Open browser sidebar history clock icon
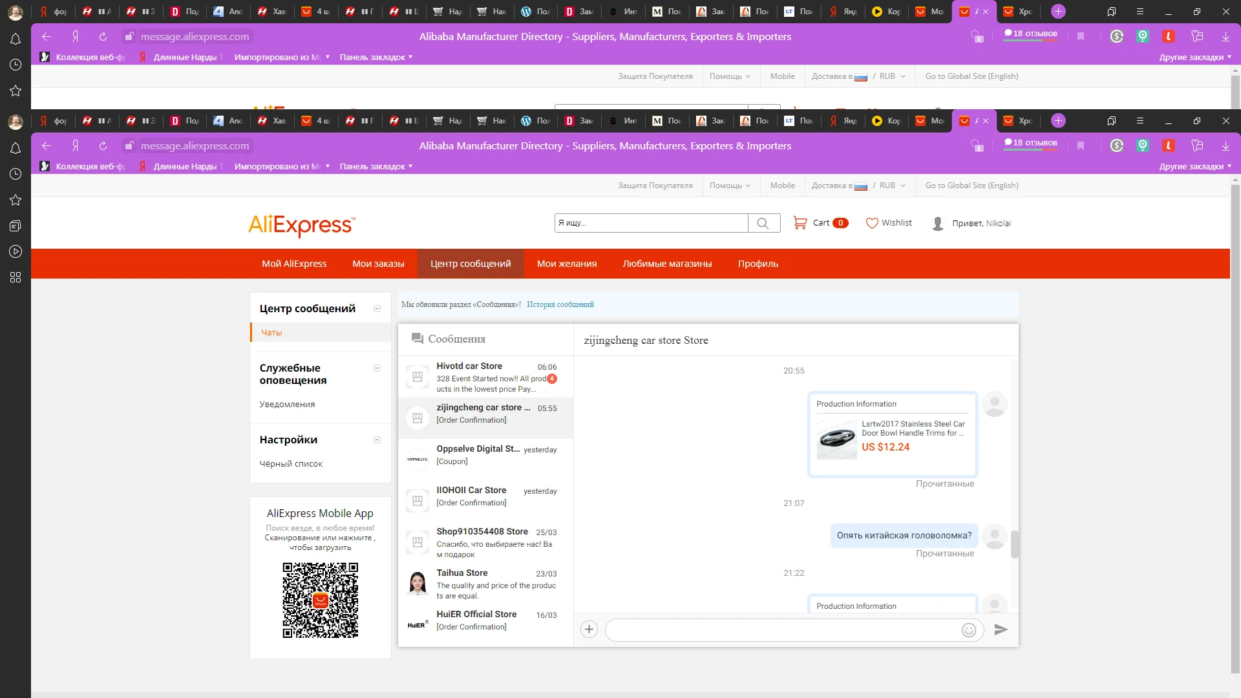The image size is (1241, 698). [16, 174]
